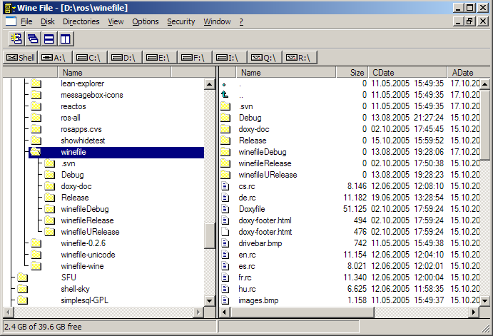Image resolution: width=493 pixels, height=336 pixels.
Task: Click the Name column header in file list
Action: click(x=286, y=73)
